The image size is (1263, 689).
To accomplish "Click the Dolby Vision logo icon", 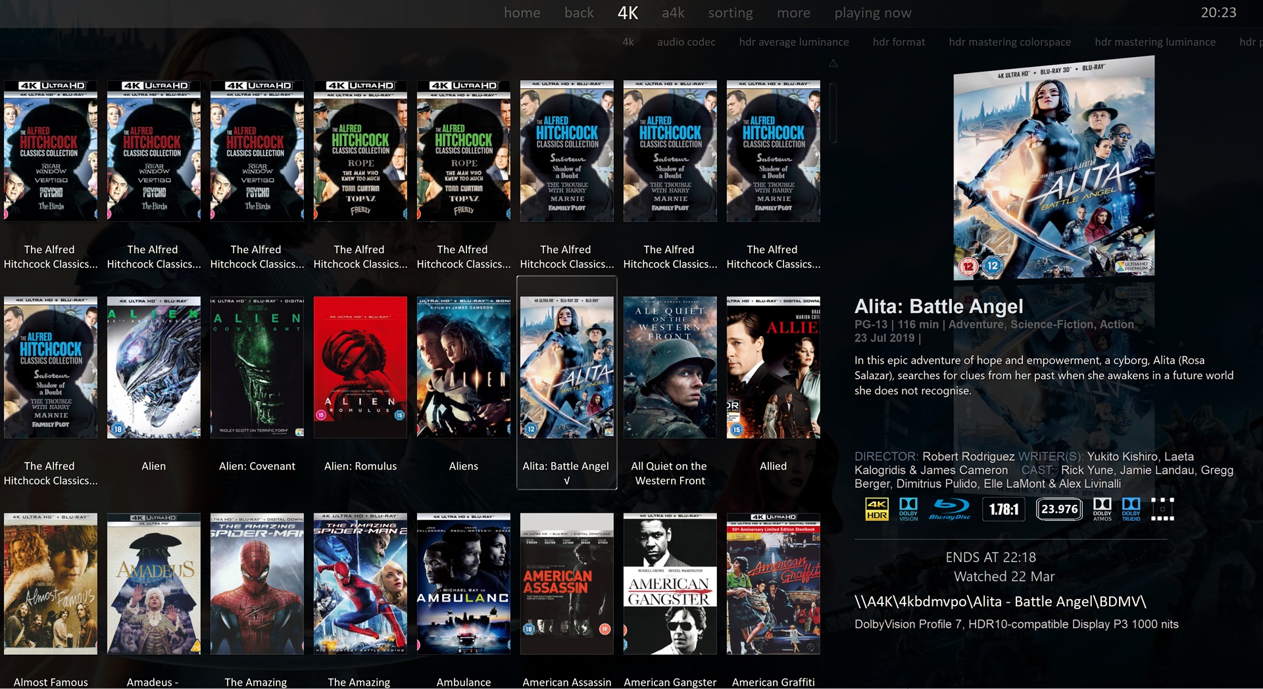I will point(908,509).
